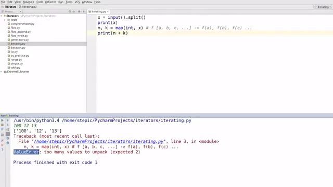Open Project panel settings gear

[x=79, y=11]
